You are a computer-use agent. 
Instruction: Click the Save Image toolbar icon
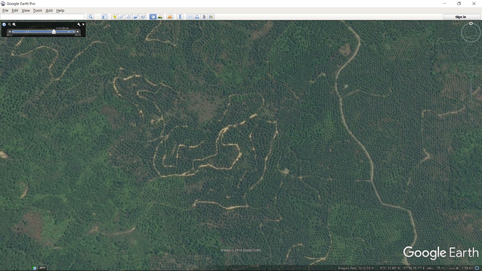[204, 17]
